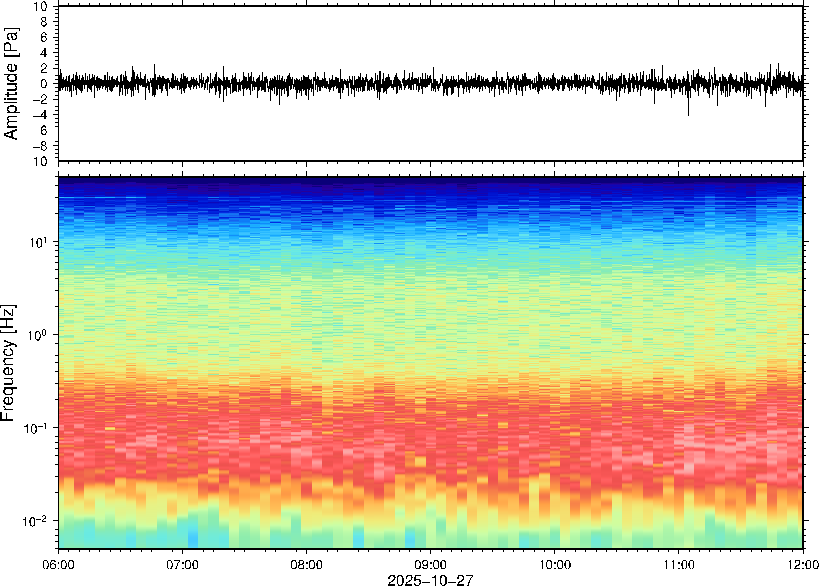The width and height of the screenshot is (819, 586).
Task: Click the 07:00 time axis label
Action: [x=182, y=565]
